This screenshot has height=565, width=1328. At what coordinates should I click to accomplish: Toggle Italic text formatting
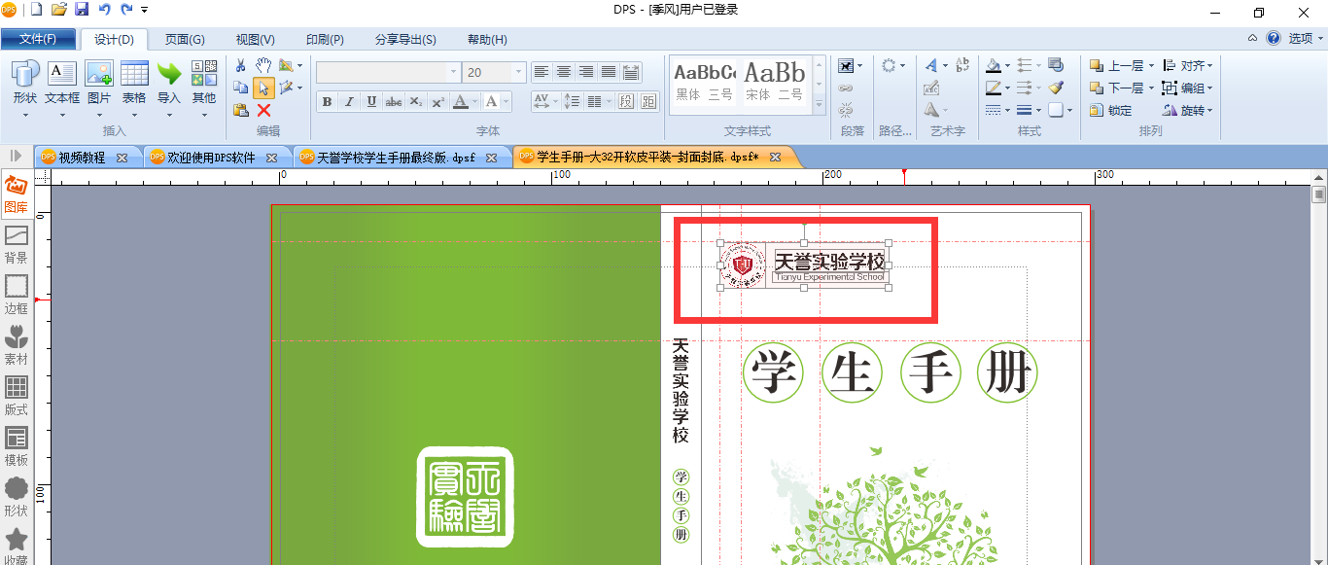(x=349, y=101)
